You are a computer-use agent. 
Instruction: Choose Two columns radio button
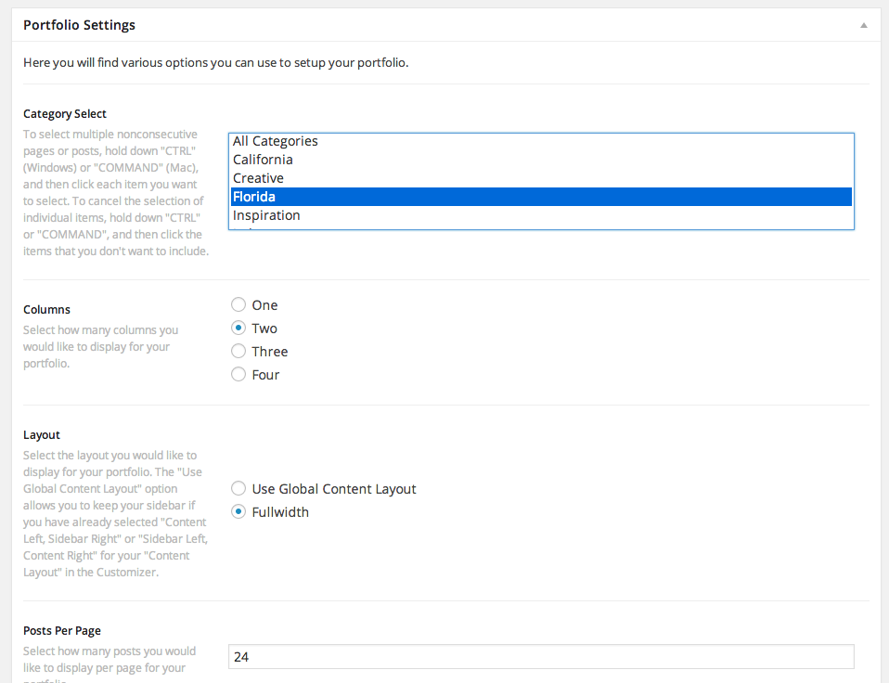click(238, 329)
